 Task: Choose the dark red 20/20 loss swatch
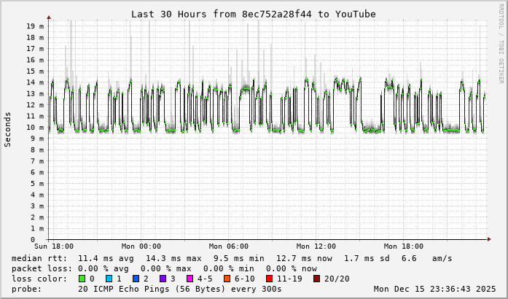(316, 279)
